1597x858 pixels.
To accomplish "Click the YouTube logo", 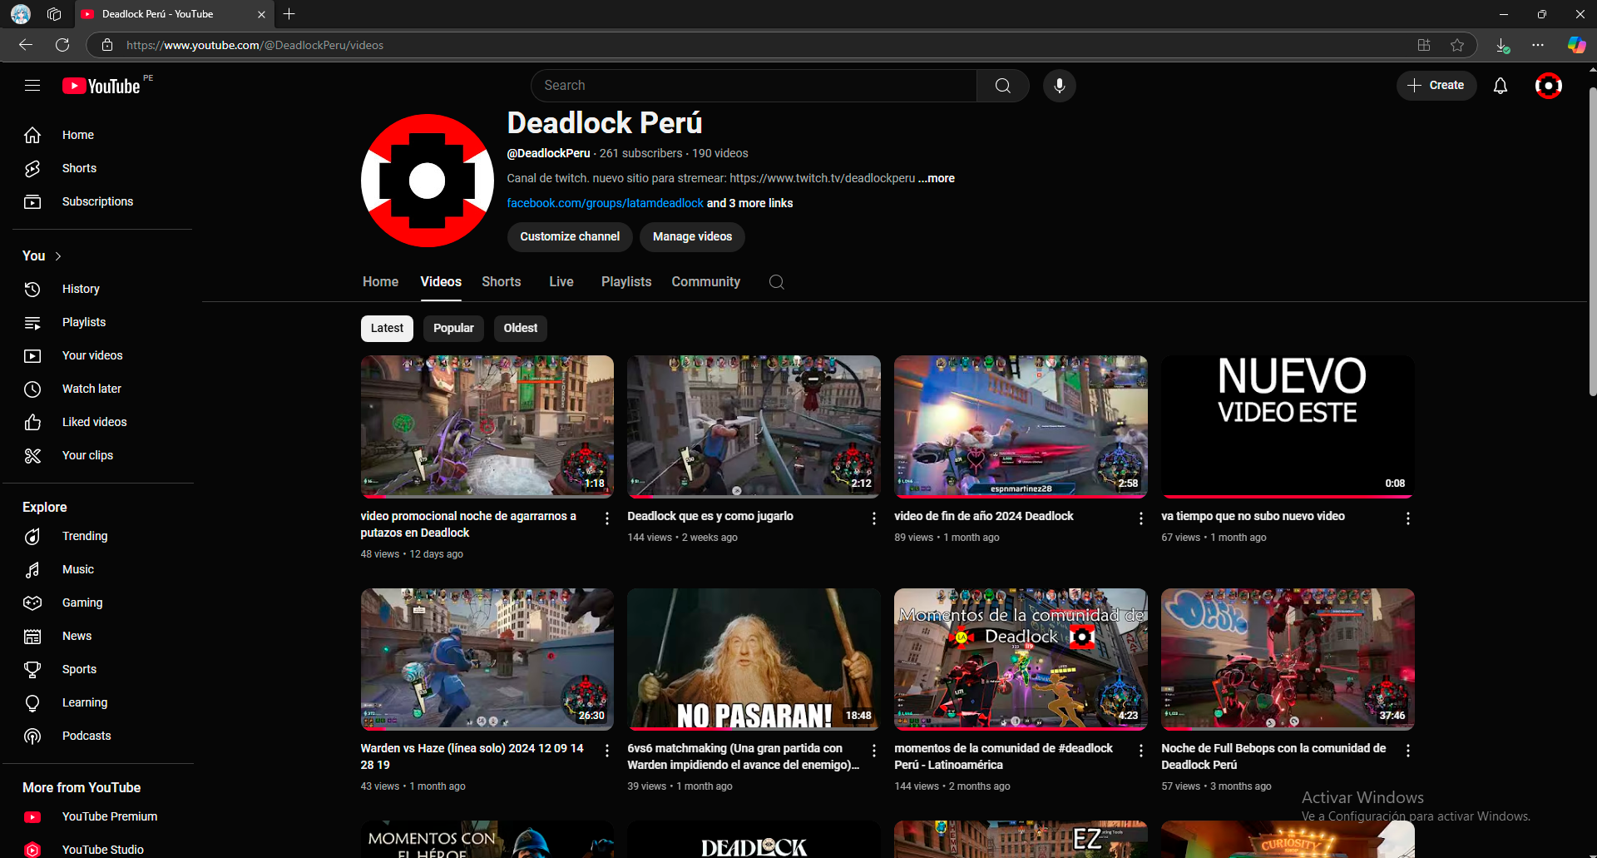I will (x=101, y=86).
